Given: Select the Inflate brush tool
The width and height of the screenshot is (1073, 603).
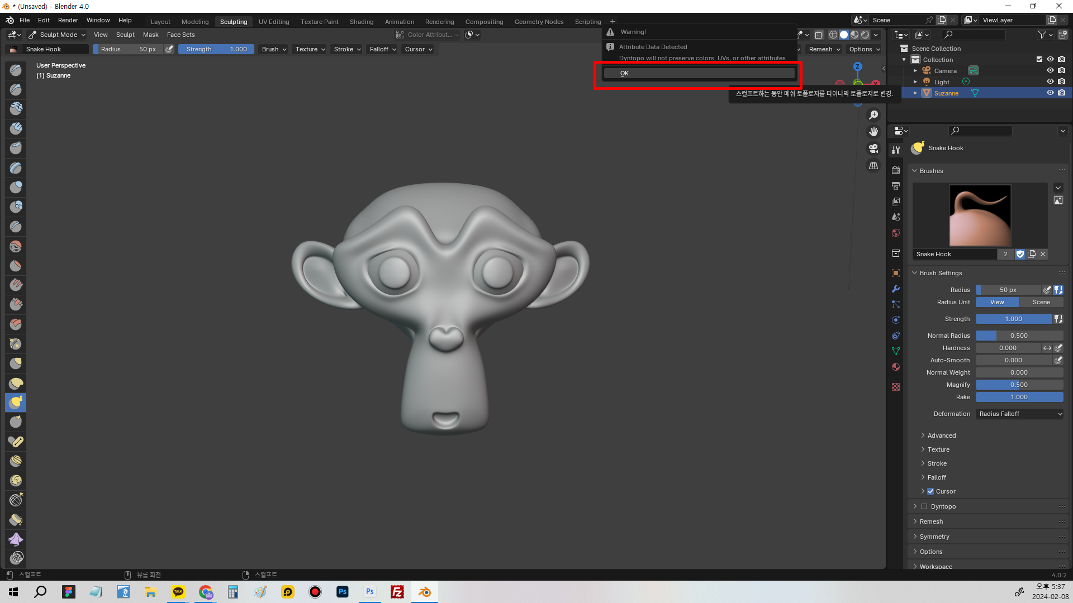Looking at the screenshot, I should pyautogui.click(x=16, y=187).
